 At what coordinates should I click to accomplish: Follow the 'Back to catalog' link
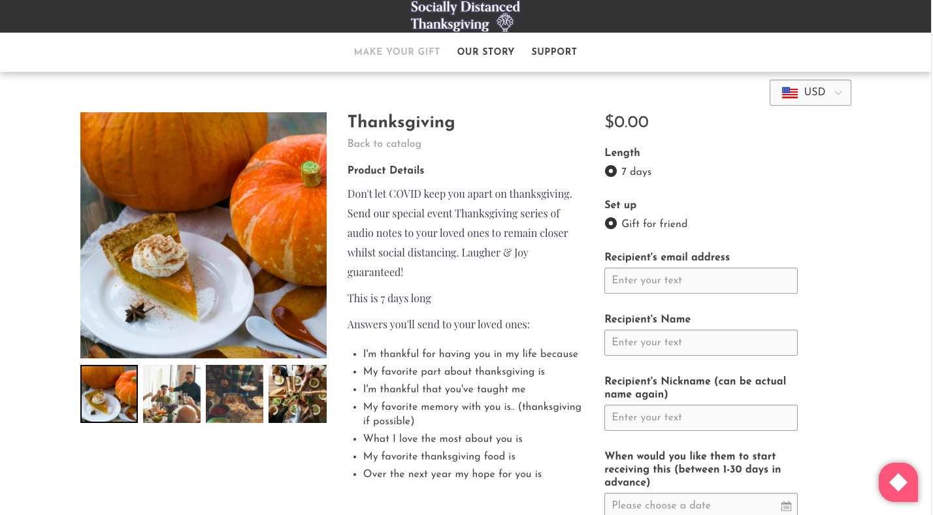point(384,144)
